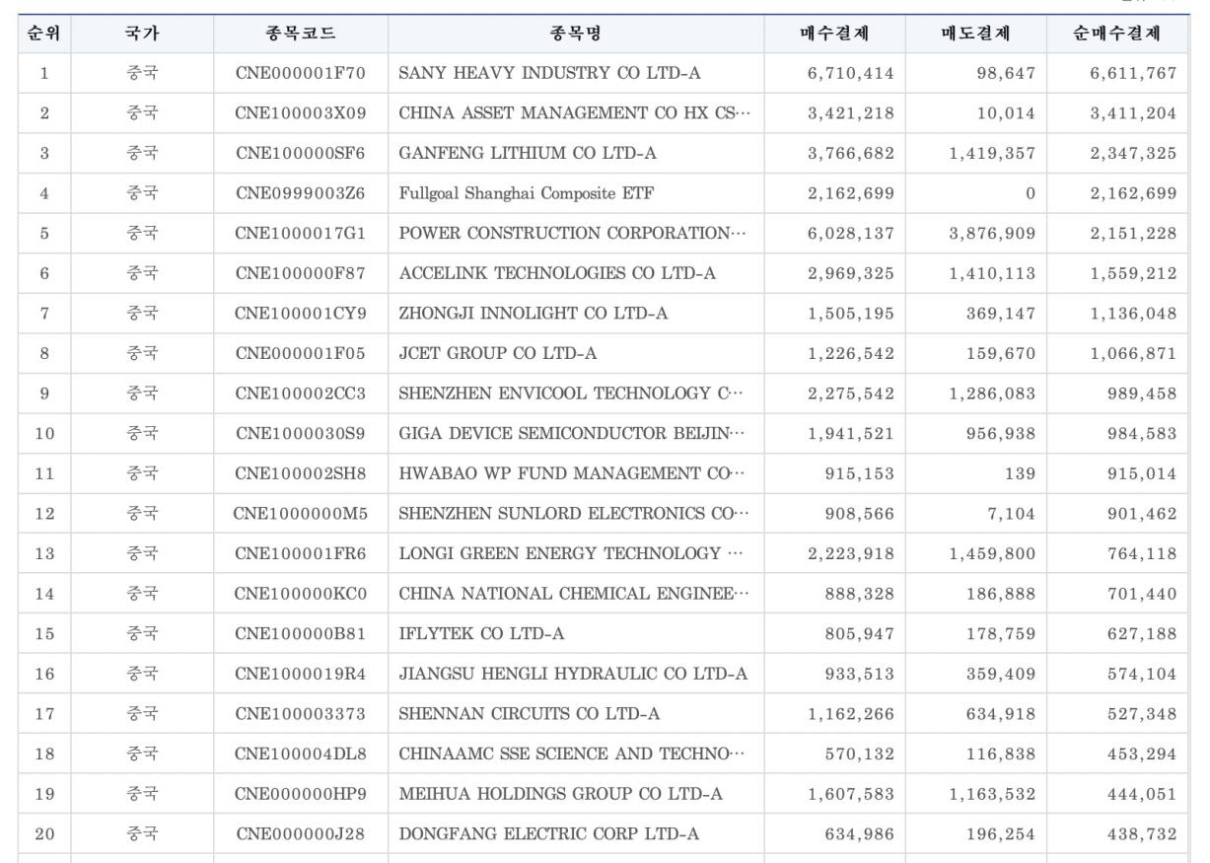The image size is (1210, 863).
Task: Click sell value 139
Action: pyautogui.click(x=1020, y=472)
